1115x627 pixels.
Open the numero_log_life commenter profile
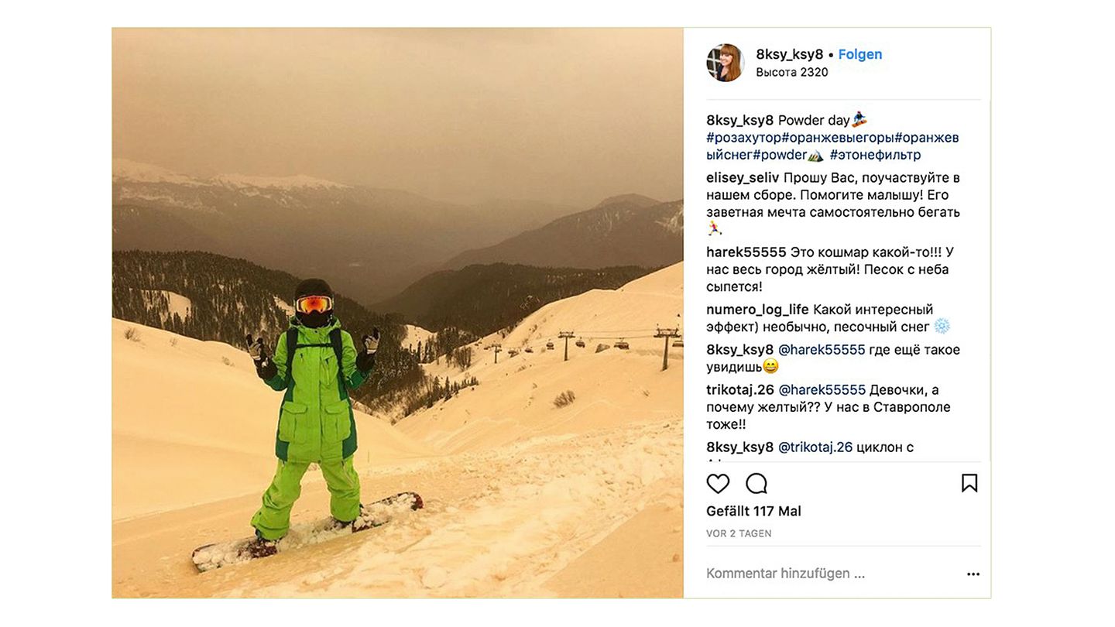(757, 310)
